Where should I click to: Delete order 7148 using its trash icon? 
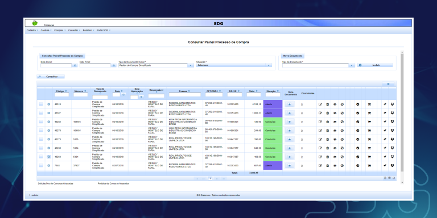(x=328, y=165)
